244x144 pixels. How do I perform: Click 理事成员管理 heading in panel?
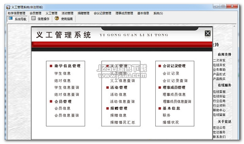174,87
